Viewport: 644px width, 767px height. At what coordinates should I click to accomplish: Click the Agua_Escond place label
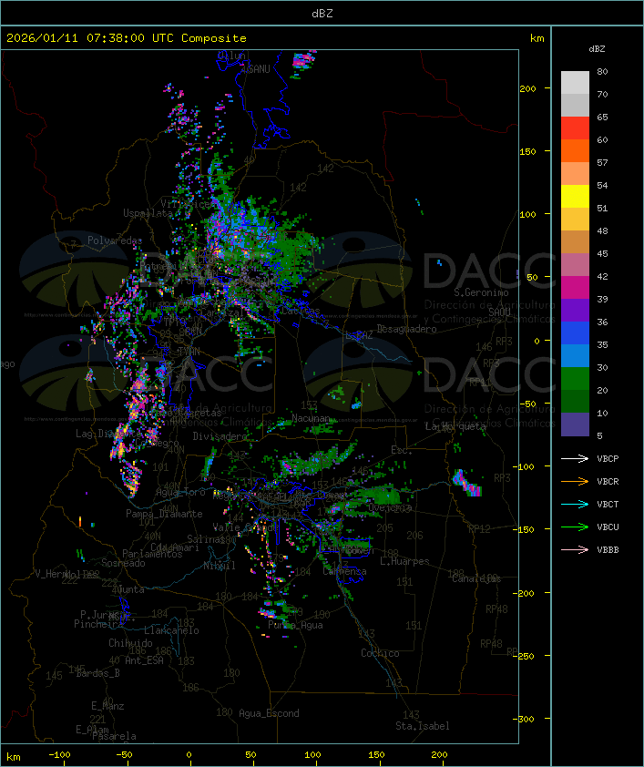[x=269, y=713]
